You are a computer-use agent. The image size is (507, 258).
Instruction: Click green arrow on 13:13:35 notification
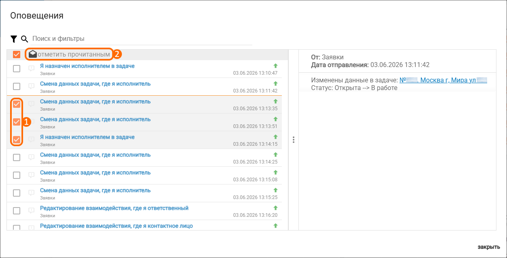tap(275, 101)
